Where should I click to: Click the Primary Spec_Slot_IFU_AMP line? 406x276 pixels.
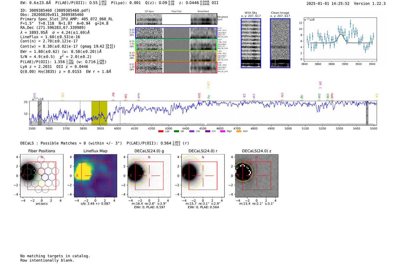(x=66, y=19)
